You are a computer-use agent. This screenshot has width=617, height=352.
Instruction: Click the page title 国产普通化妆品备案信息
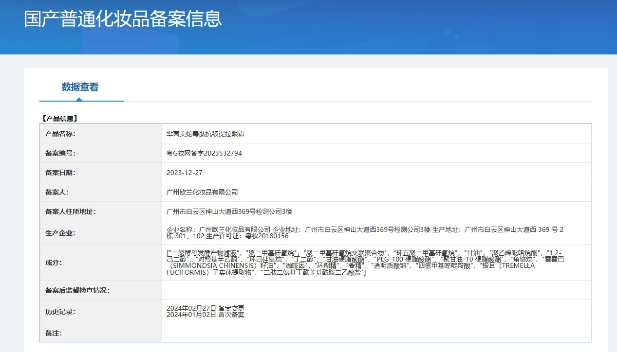(123, 18)
